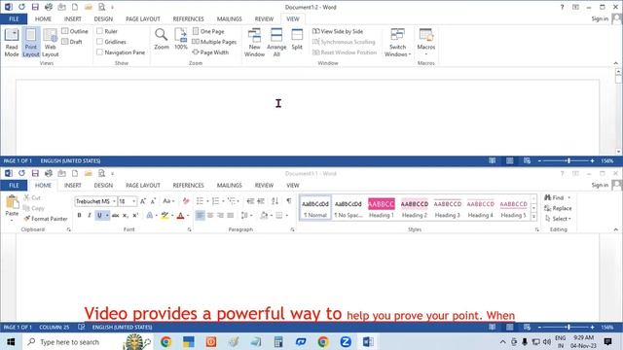
Task: Enable the Ruler checkbox
Action: pyautogui.click(x=99, y=31)
